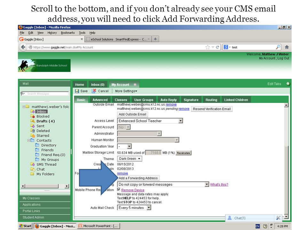Open Friend Req.(0) item
Viewport: 307px width, 230px height.
pyautogui.click(x=53, y=155)
